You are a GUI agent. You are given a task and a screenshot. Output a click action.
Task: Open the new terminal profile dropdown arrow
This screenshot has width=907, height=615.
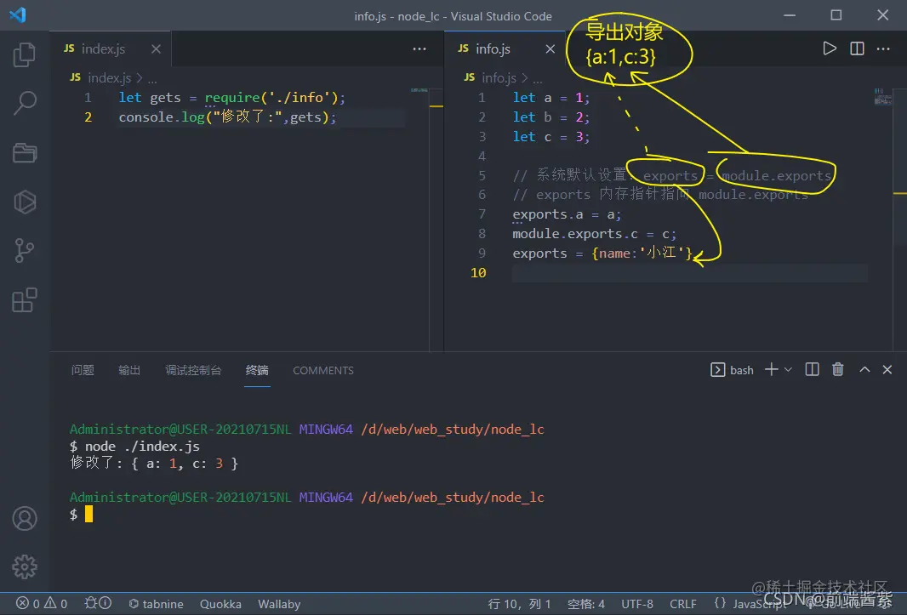point(788,370)
